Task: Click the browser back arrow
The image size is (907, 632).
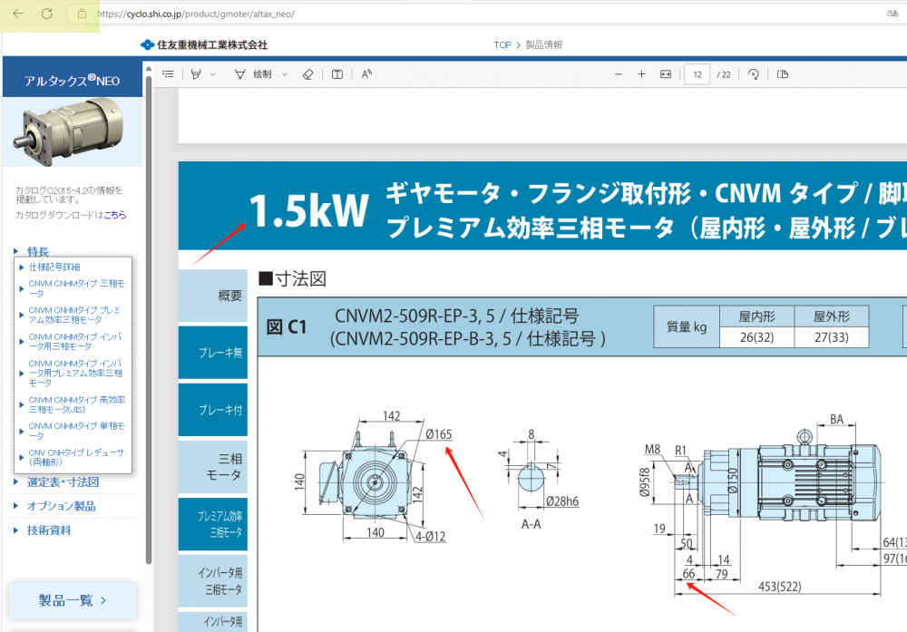Action: coord(18,14)
